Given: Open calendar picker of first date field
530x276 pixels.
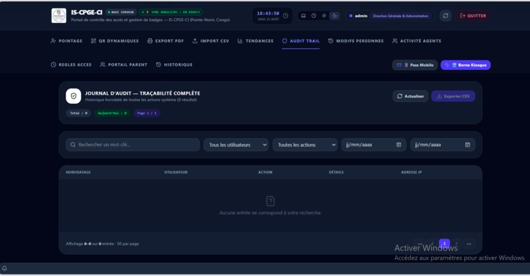Looking at the screenshot, I should (399, 145).
